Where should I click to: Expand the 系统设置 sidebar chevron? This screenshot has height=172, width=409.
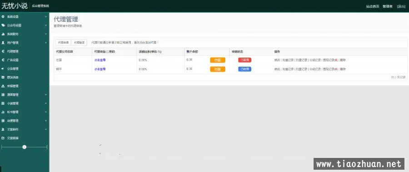[x=46, y=17]
